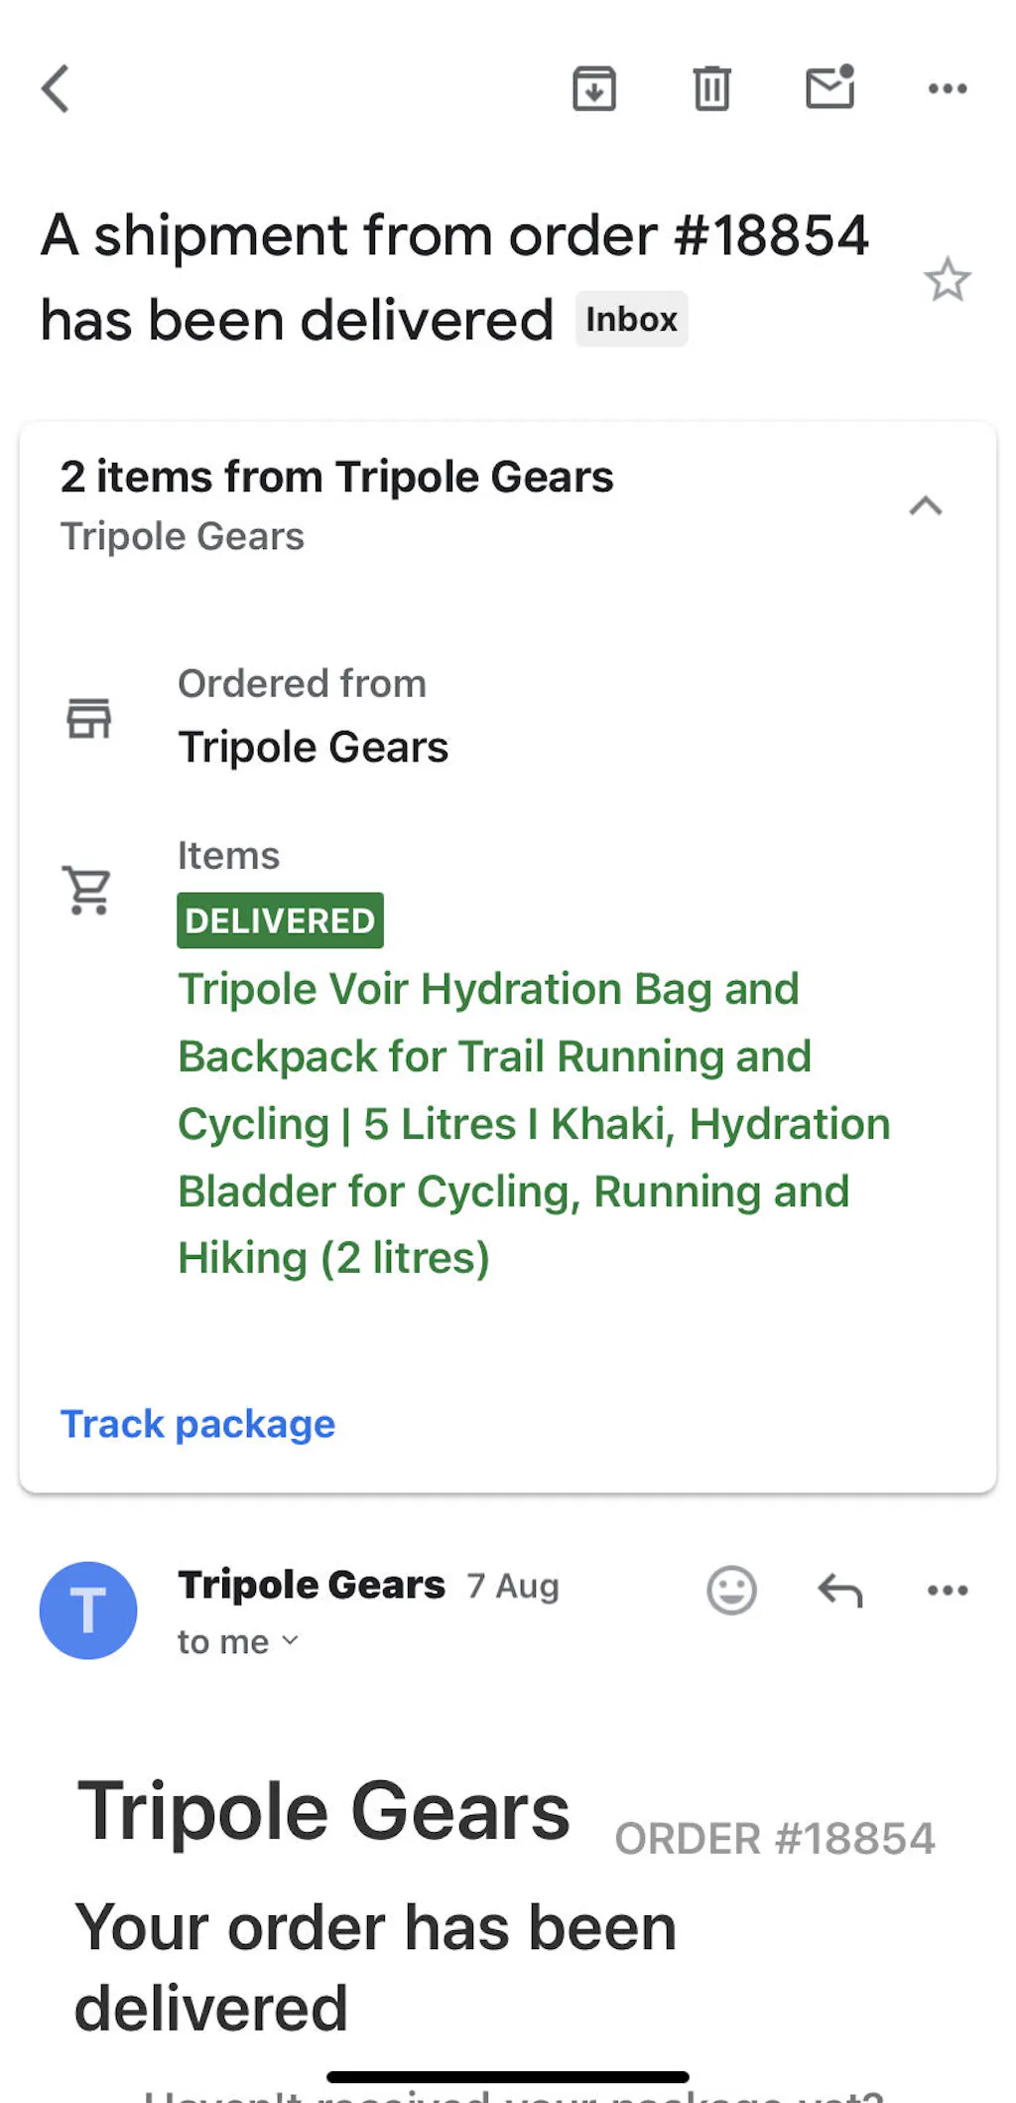Expand the 'to me' recipient details

coord(238,1642)
